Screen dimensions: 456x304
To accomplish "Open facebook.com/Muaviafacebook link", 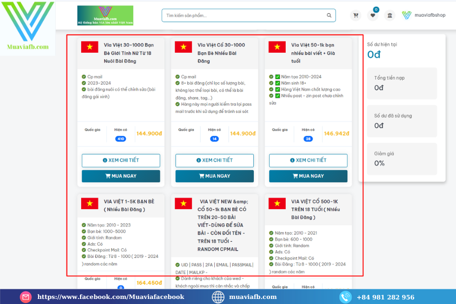I will (111, 297).
